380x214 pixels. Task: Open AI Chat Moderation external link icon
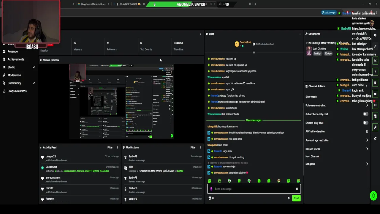[x=367, y=131]
